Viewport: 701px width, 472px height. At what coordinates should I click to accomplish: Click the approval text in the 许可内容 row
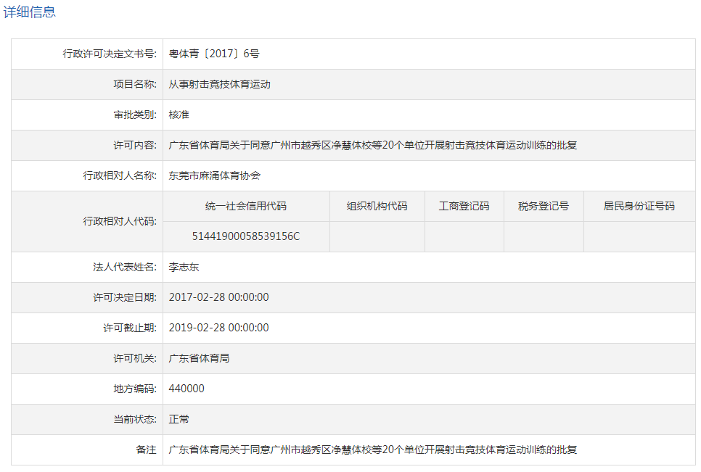coord(372,145)
